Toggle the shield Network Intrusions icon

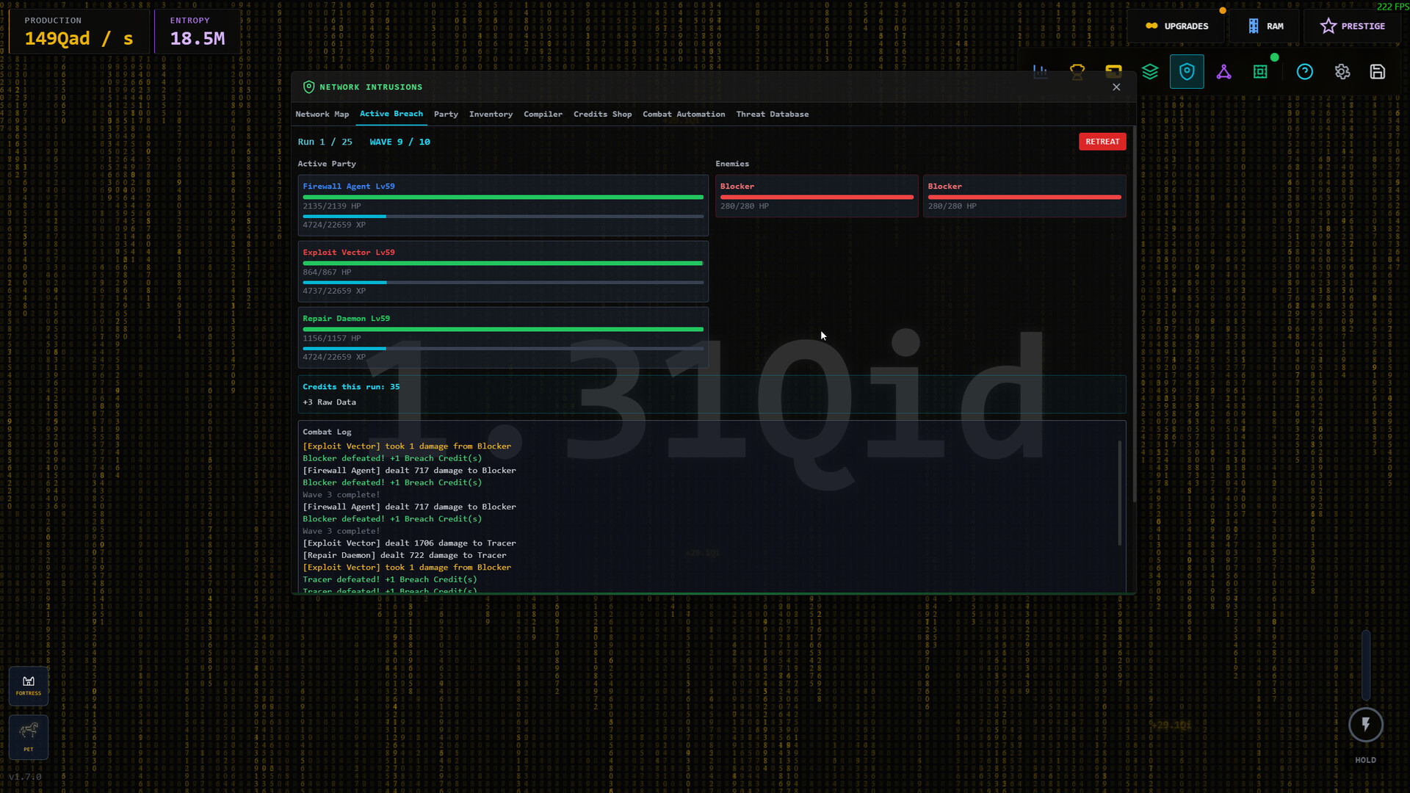1187,72
